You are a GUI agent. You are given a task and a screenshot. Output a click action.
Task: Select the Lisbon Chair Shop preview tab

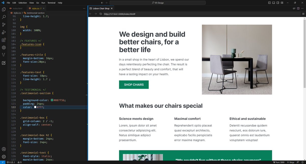coord(101,8)
